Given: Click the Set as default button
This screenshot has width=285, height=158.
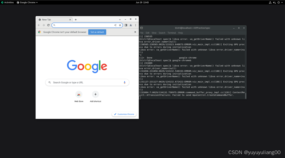Looking at the screenshot, I should click(x=97, y=32).
